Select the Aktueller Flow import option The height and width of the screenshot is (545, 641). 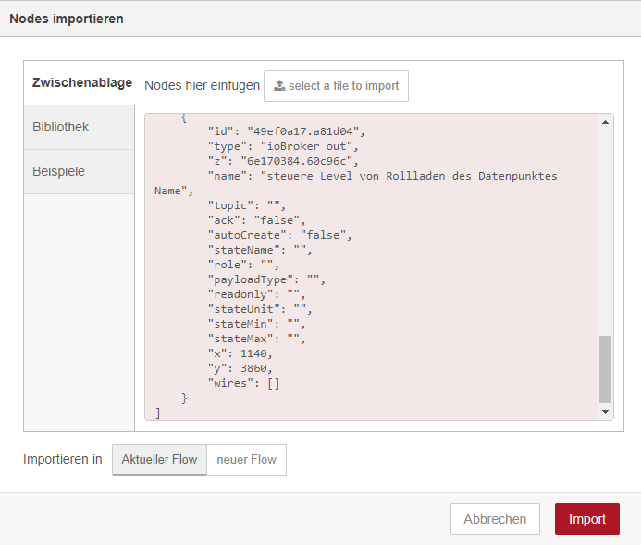(159, 460)
